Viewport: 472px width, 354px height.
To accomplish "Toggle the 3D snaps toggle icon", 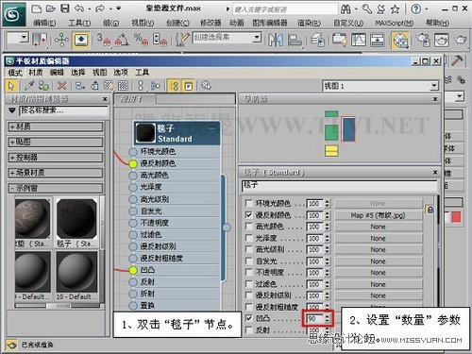I will [x=103, y=40].
